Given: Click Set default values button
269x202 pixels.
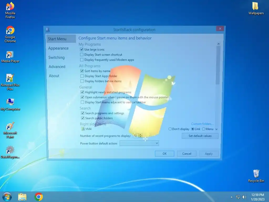Looking at the screenshot, I should point(200,136).
